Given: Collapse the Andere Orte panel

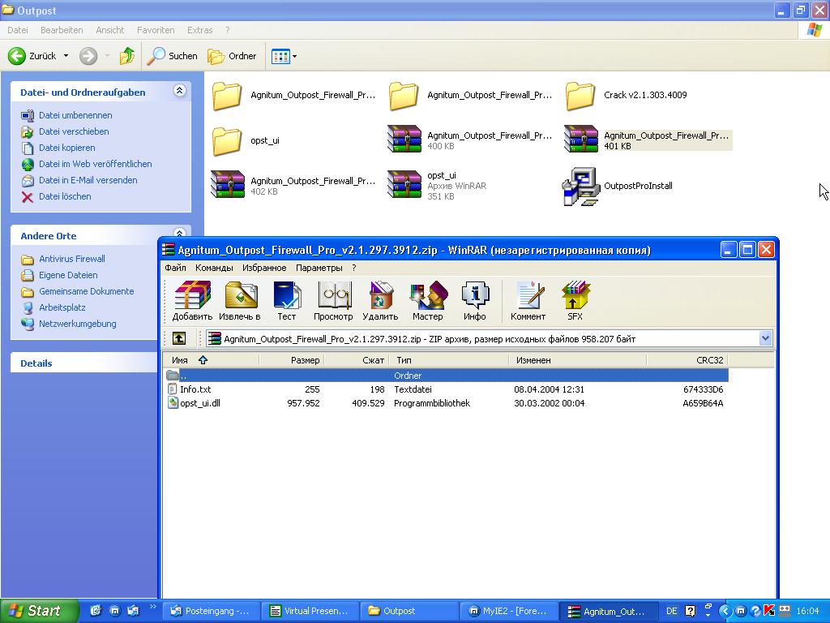Looking at the screenshot, I should pos(179,234).
